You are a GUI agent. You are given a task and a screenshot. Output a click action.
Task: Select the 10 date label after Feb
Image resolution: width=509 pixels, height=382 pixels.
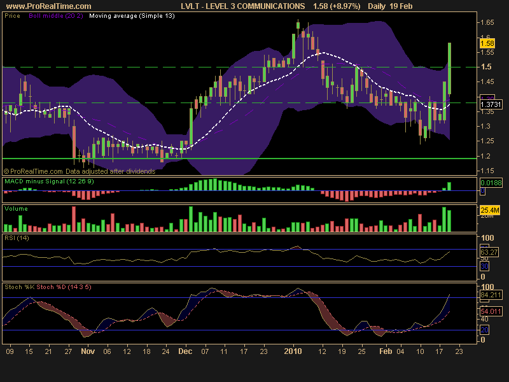click(420, 351)
